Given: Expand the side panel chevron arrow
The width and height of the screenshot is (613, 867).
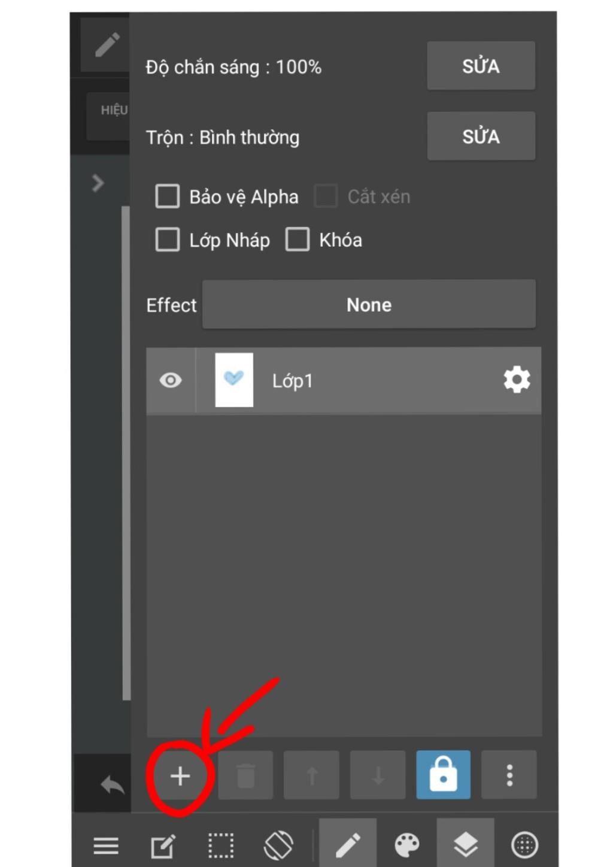Looking at the screenshot, I should 98,183.
